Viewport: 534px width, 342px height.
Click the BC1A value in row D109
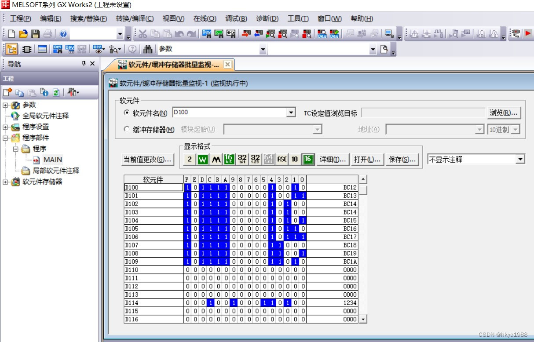click(350, 262)
